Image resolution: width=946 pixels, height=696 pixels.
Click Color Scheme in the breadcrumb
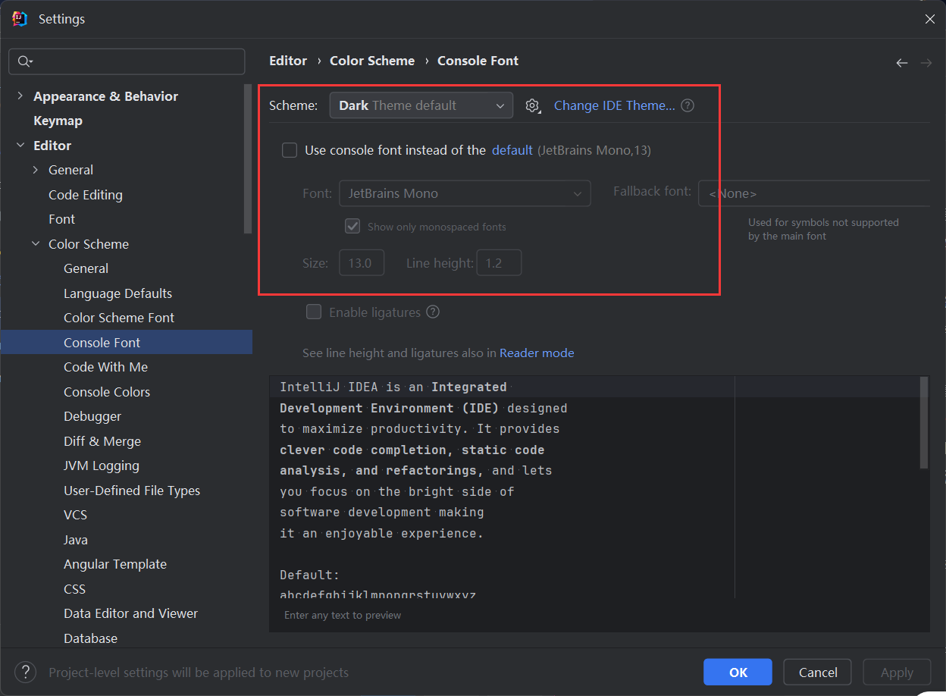372,61
